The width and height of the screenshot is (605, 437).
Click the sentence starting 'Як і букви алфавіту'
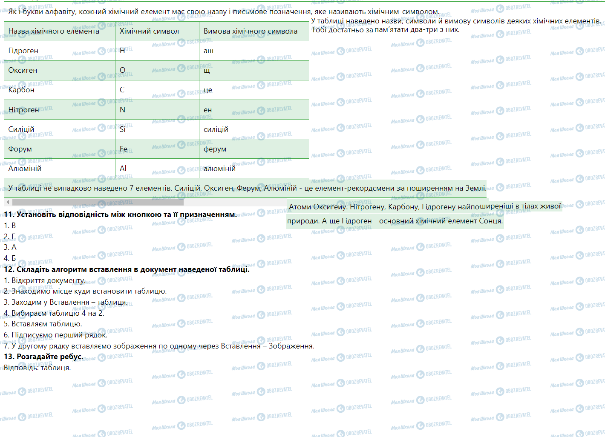pos(224,11)
